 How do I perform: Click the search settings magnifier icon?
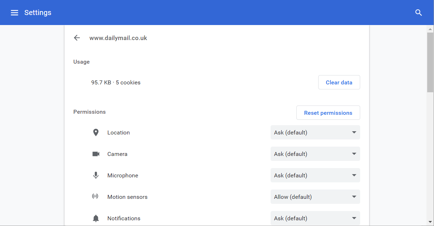click(419, 13)
